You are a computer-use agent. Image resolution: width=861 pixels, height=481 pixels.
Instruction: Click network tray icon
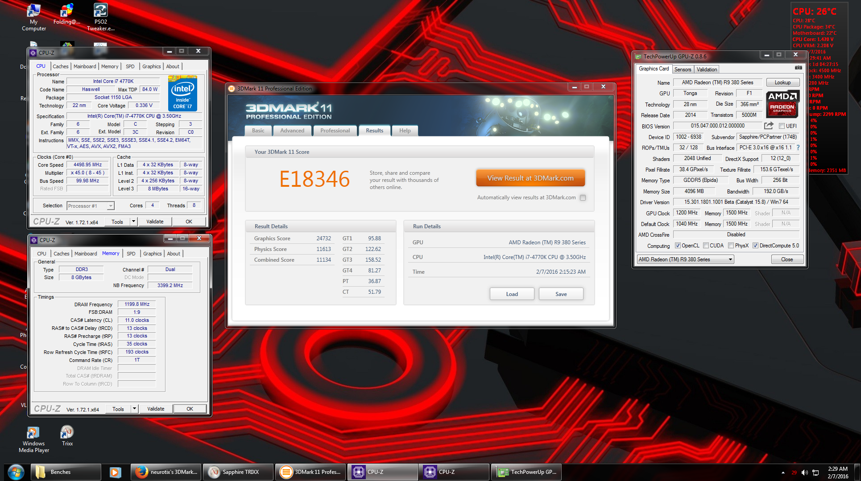click(x=815, y=473)
